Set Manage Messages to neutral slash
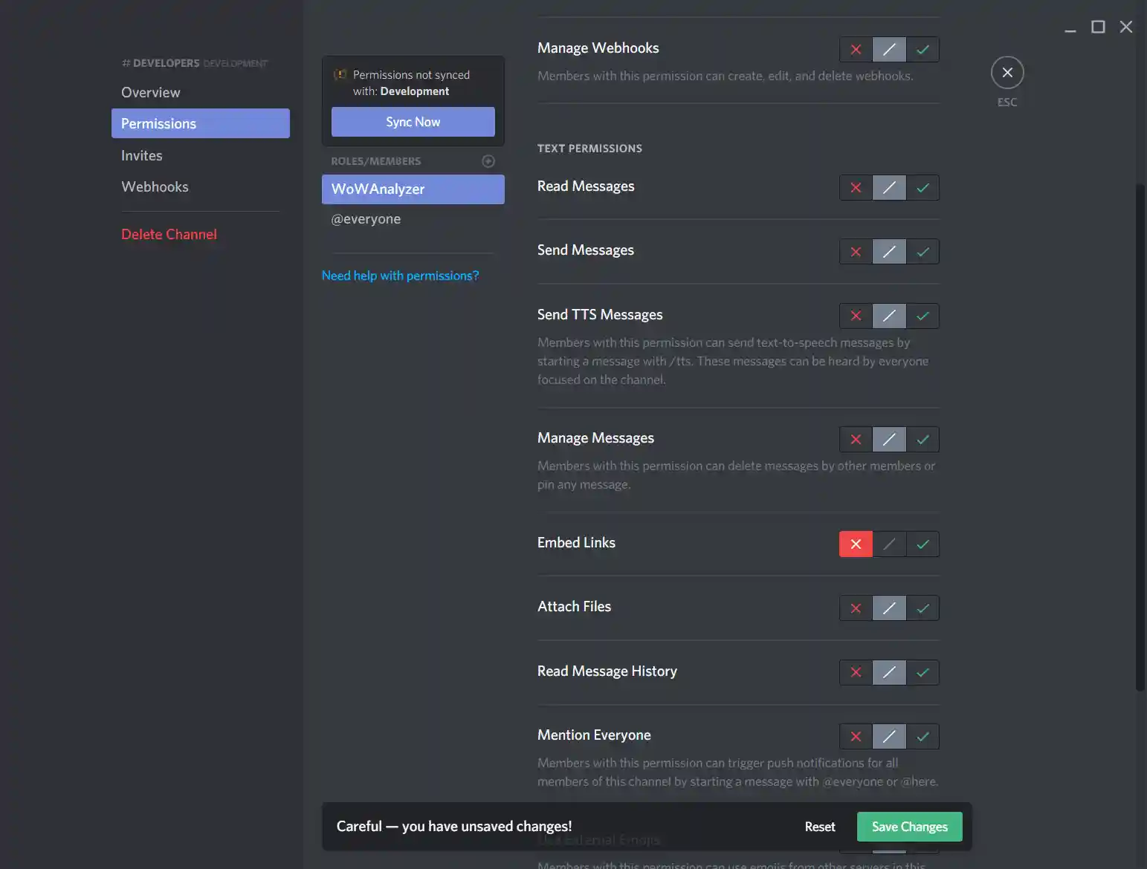 [x=889, y=440]
